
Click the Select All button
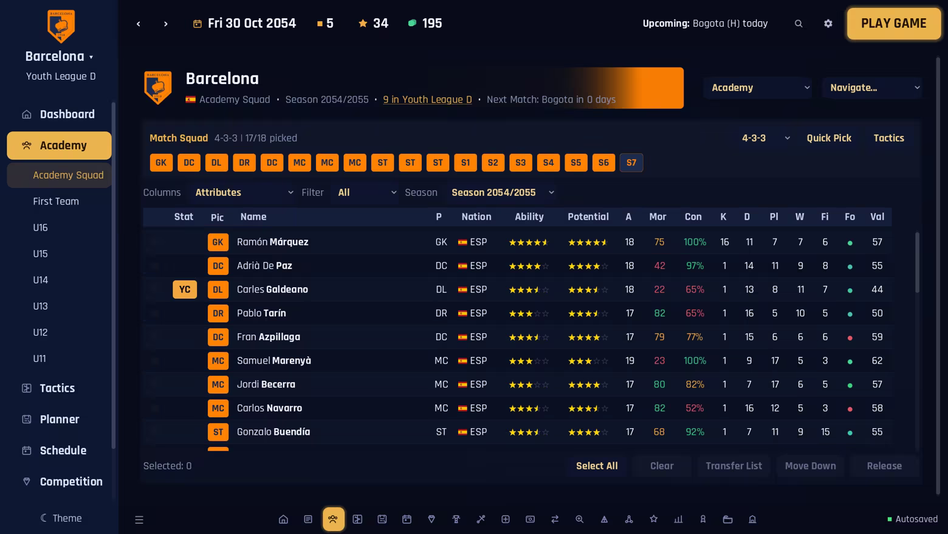[597, 466]
